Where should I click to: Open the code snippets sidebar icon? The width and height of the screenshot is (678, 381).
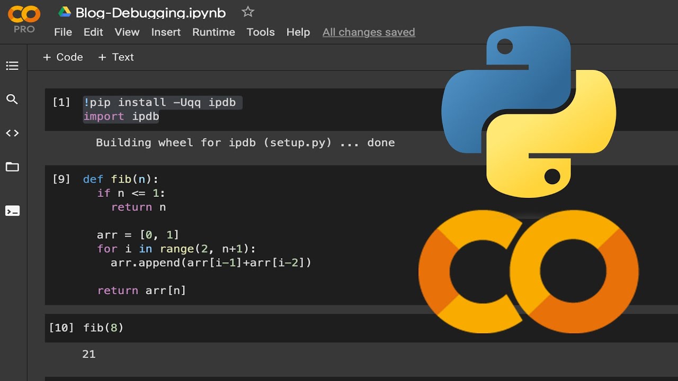tap(12, 133)
